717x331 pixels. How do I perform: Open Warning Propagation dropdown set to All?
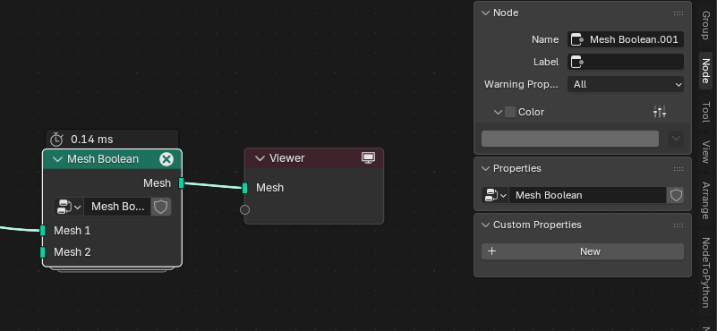(626, 84)
